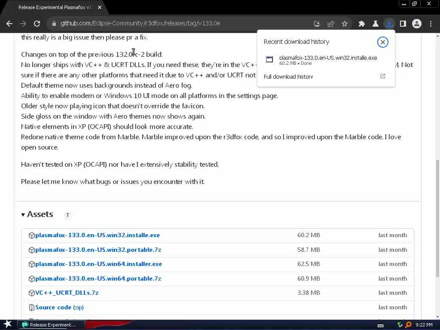Click the Assets count badge 7

point(67,215)
